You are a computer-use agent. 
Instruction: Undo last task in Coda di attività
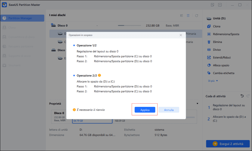(242, 96)
